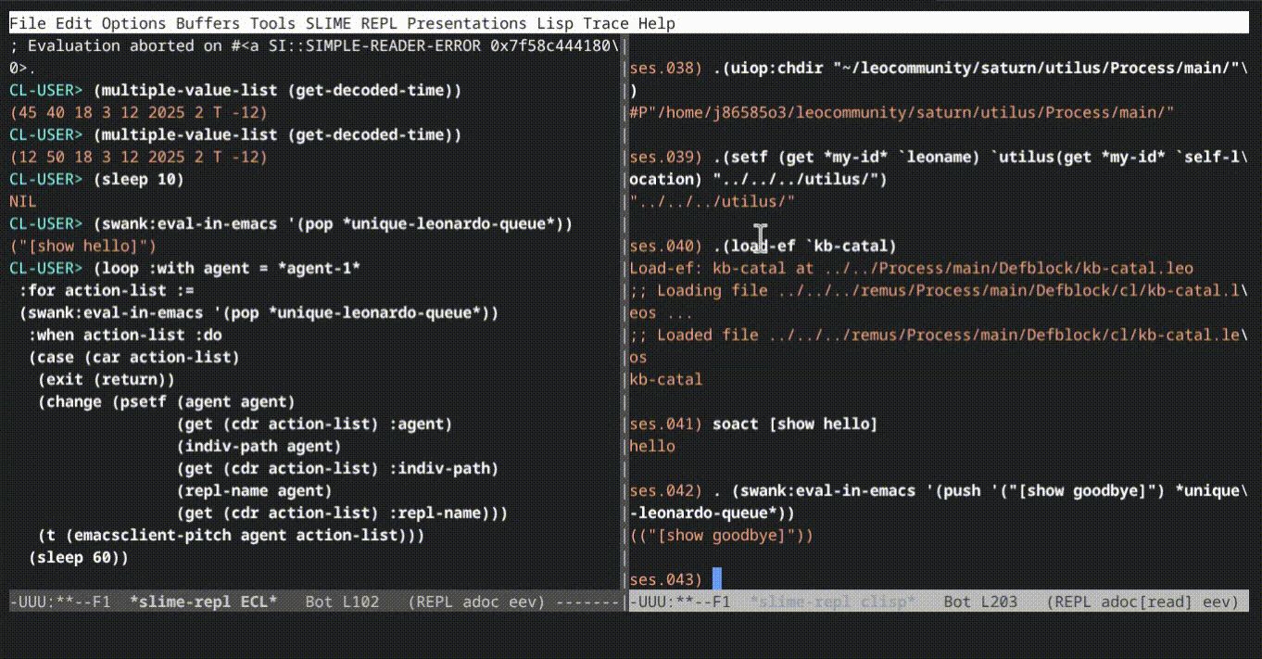
Task: Open the Options menu
Action: point(133,23)
